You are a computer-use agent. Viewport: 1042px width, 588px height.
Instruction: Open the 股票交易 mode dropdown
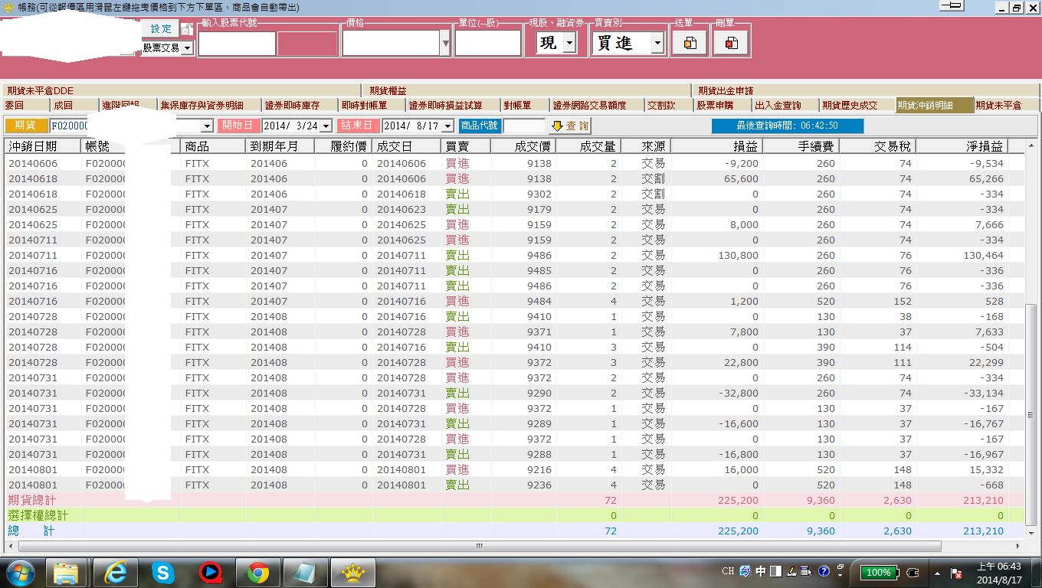coord(187,47)
